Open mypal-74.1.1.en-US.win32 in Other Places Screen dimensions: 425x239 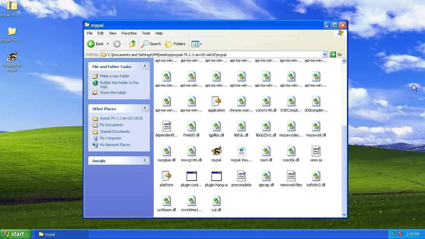pos(121,118)
